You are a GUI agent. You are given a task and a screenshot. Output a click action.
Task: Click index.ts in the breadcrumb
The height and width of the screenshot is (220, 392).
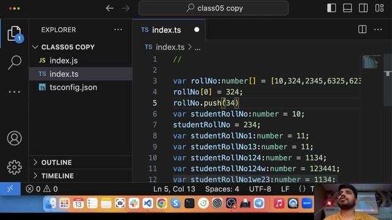[x=170, y=47]
